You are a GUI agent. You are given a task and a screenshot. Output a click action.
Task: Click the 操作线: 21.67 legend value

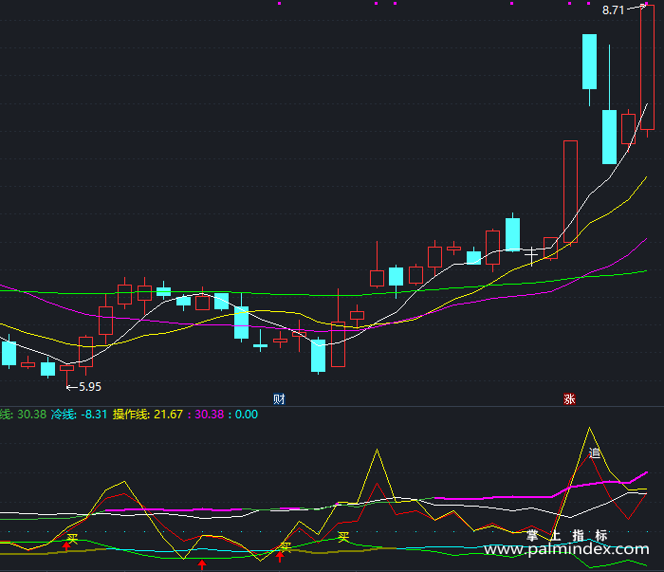click(x=148, y=415)
